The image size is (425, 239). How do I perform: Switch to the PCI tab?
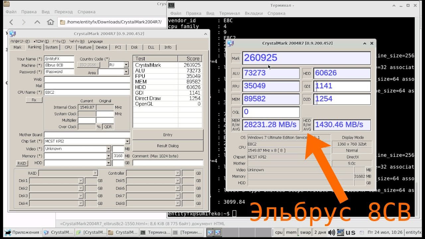coord(118,47)
